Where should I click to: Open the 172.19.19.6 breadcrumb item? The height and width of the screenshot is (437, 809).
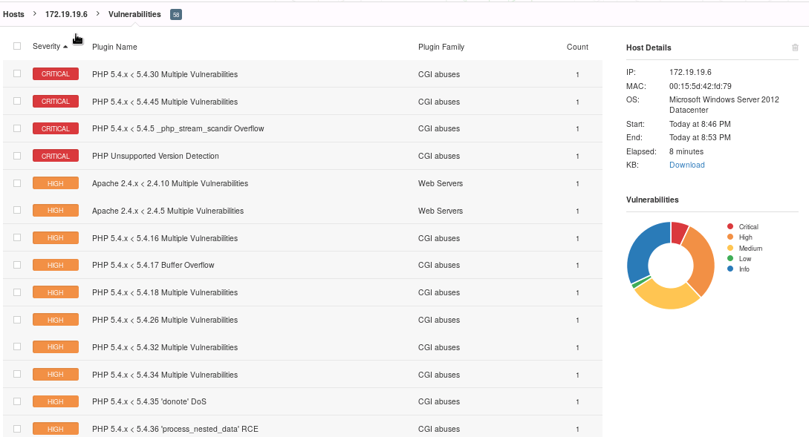coord(66,14)
